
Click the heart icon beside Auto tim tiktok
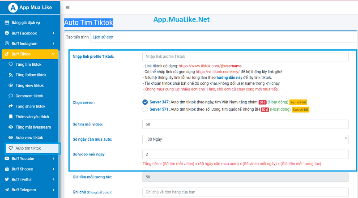(11, 148)
